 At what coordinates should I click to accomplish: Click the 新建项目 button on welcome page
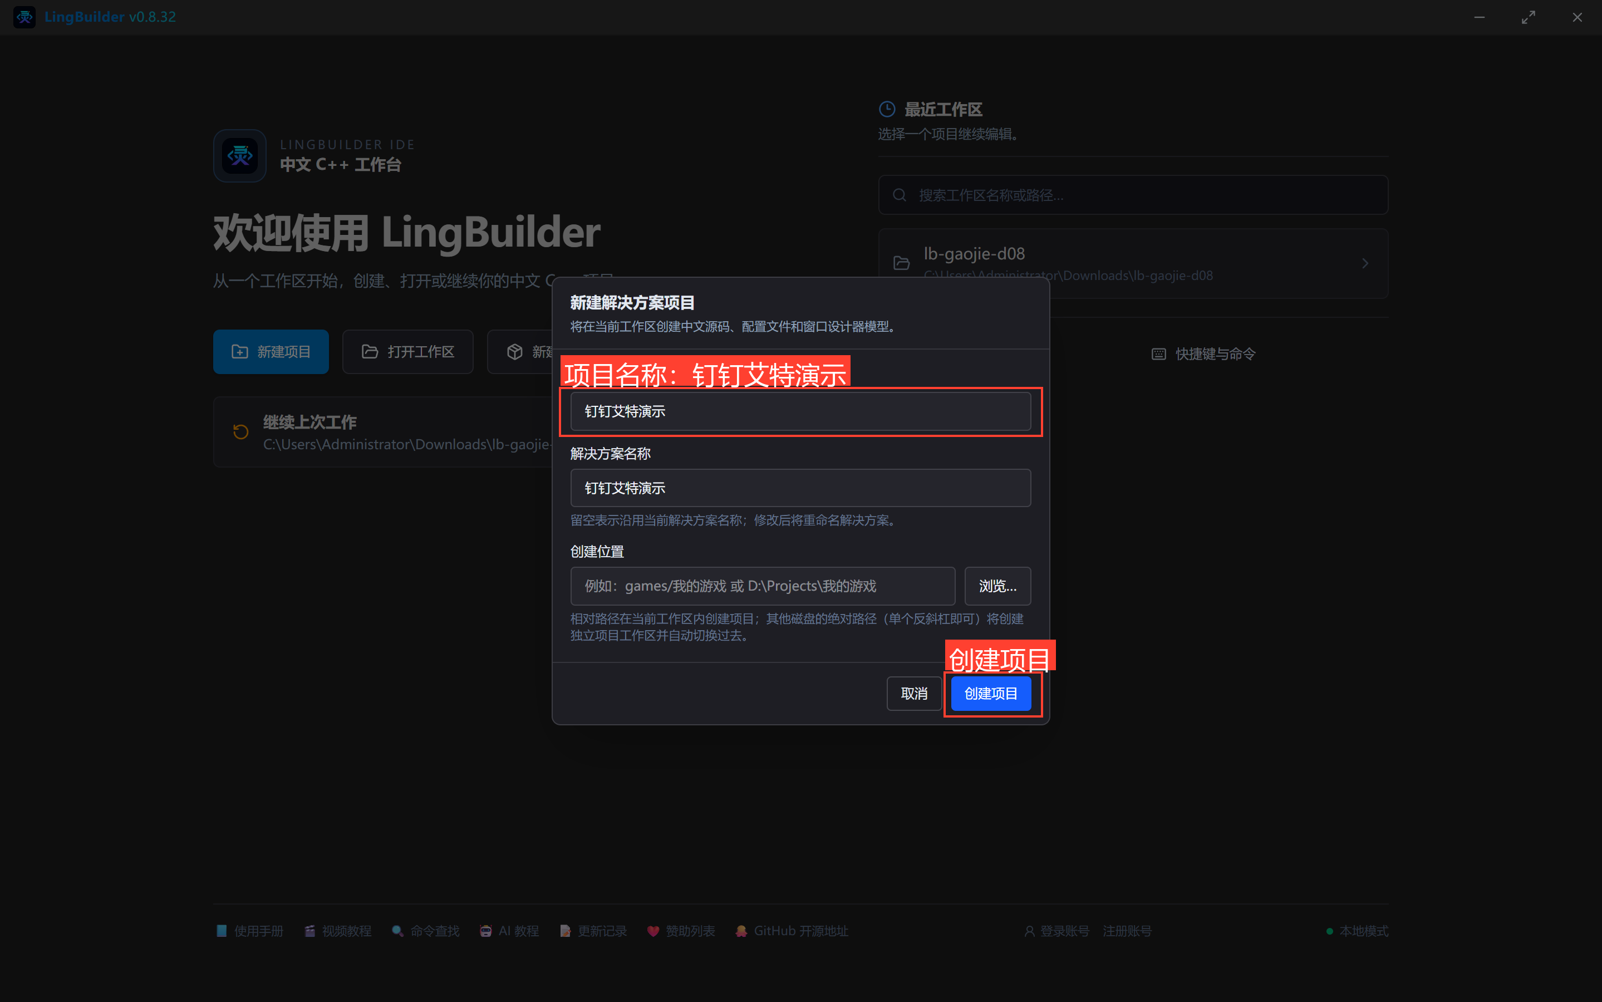[271, 352]
